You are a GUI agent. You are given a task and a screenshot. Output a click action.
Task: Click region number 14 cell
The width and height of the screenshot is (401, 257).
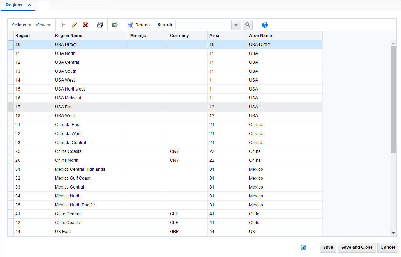pos(33,80)
